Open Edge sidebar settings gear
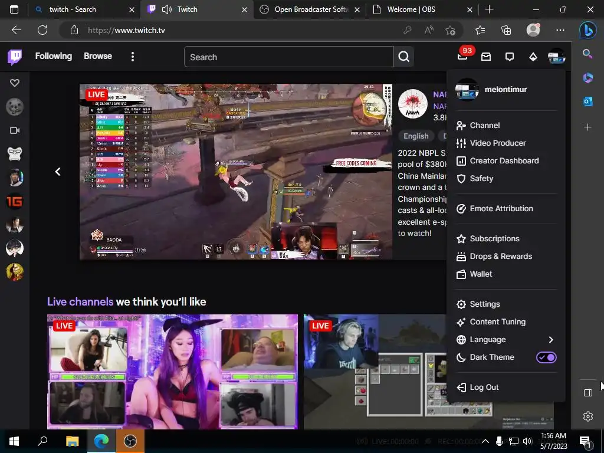 click(x=588, y=416)
